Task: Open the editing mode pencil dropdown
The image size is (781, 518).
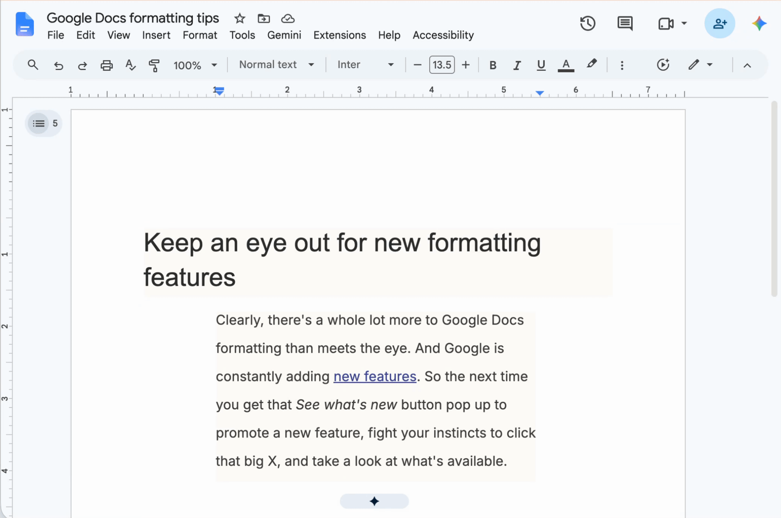Action: tap(700, 65)
